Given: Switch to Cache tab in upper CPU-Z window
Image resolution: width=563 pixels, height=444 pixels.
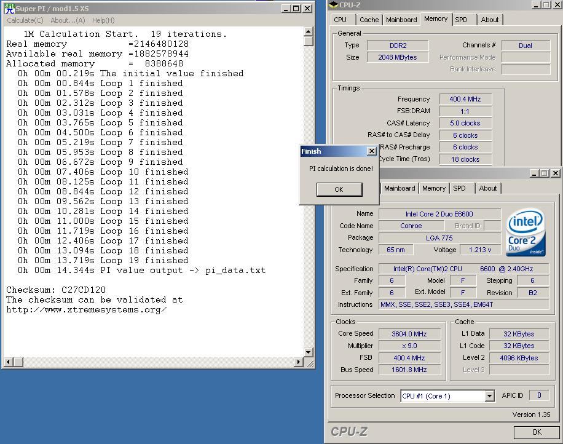Looking at the screenshot, I should (x=369, y=20).
